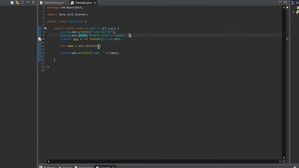This screenshot has height=168, width=299.
Task: Click the horizontal scrollbar track
Action: (x=164, y=161)
